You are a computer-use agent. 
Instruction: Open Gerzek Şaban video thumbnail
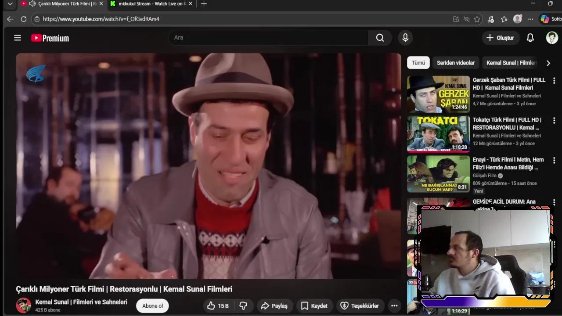[438, 94]
